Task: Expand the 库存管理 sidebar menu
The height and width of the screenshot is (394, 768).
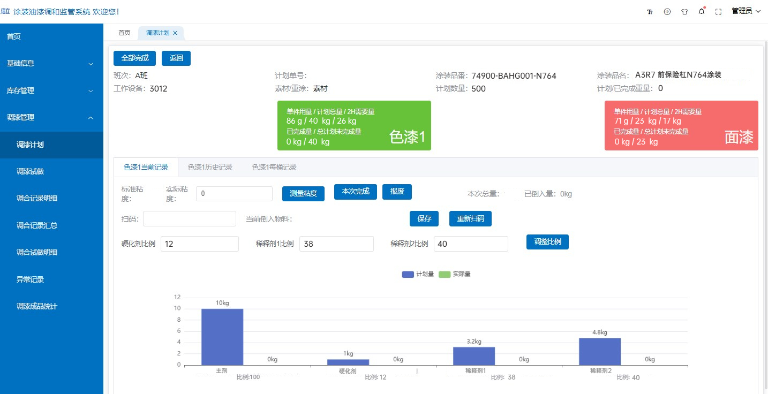Action: tap(51, 91)
